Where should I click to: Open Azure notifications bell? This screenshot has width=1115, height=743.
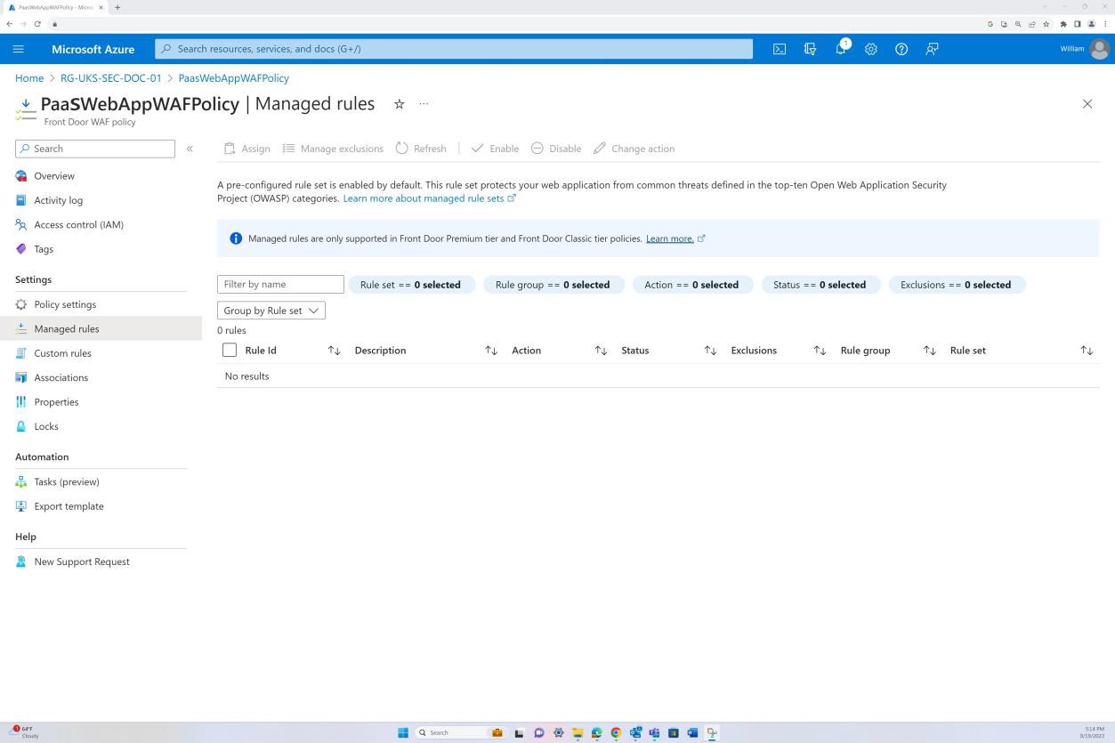pos(840,49)
